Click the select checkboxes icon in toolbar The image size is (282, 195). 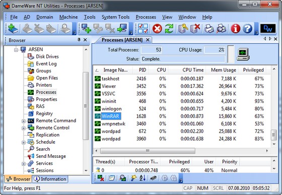(143, 29)
